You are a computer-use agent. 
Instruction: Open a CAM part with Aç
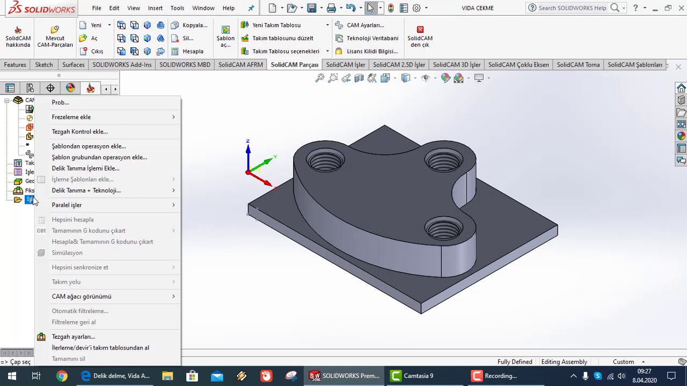(89, 38)
